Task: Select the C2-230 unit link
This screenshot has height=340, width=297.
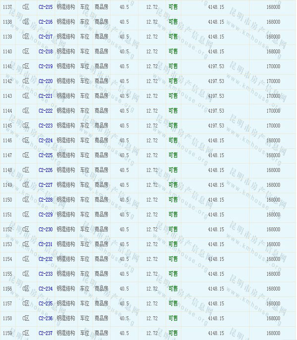Action: 45,229
